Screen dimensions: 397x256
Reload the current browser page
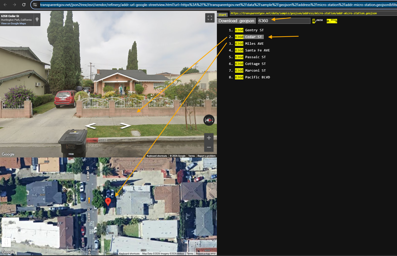point(24,5)
